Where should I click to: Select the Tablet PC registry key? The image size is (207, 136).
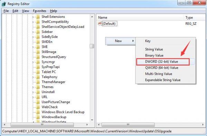tap(49, 72)
